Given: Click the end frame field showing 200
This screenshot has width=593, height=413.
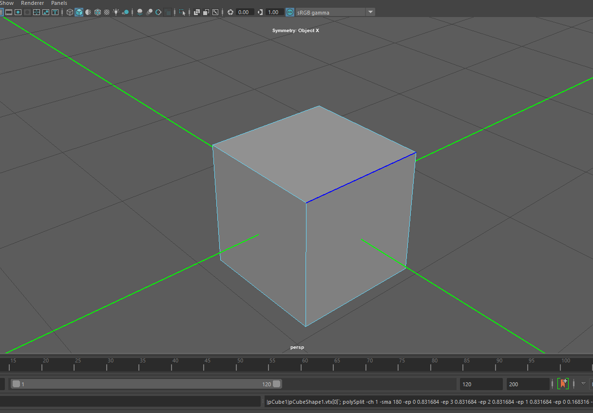Looking at the screenshot, I should pos(528,384).
